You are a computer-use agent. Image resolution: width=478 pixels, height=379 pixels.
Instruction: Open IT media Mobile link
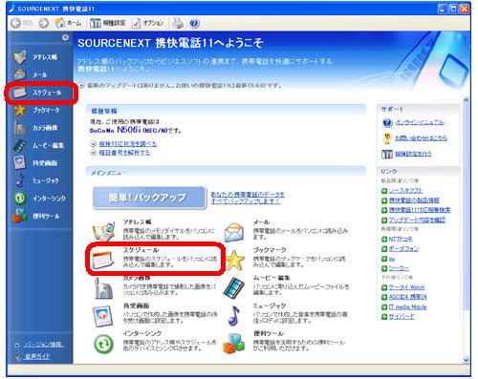(x=407, y=307)
